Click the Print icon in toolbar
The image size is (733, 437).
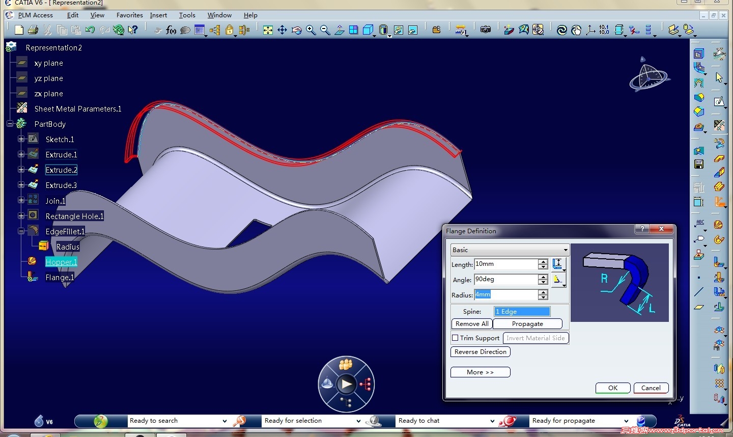(33, 30)
